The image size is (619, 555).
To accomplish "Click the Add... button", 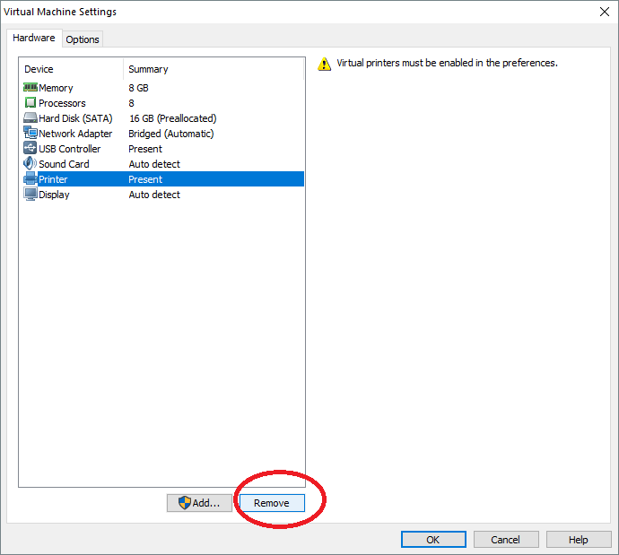I will point(199,503).
